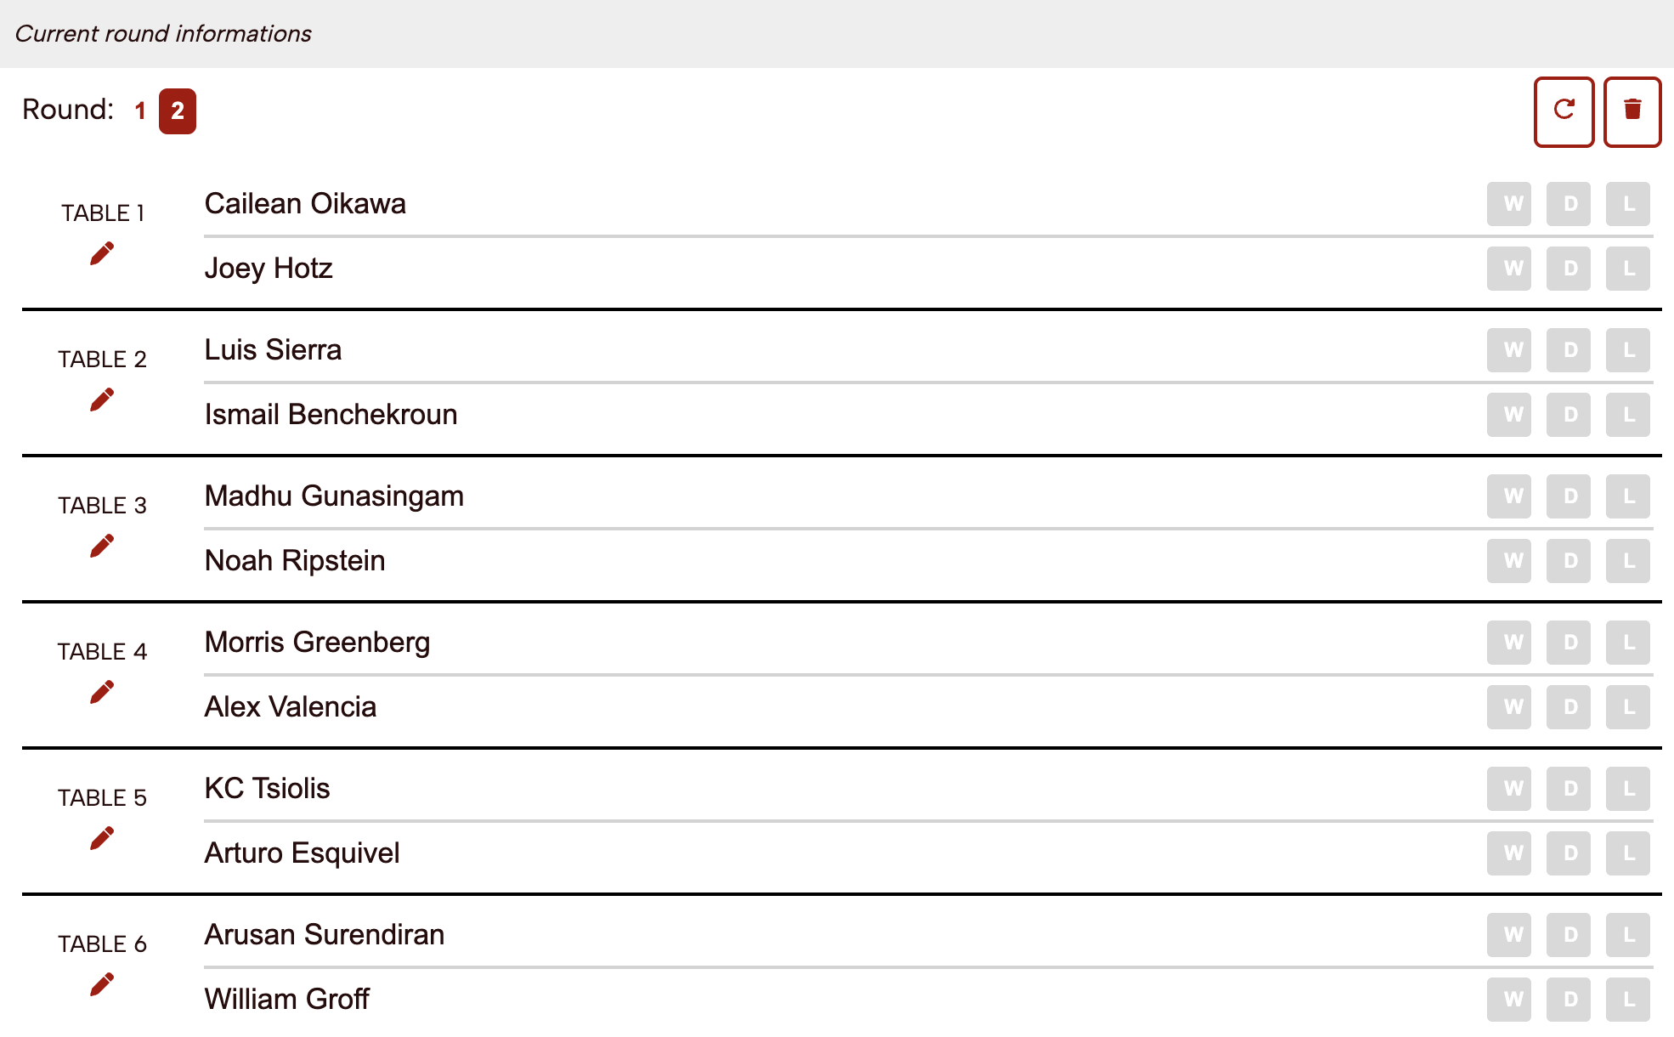
Task: Click the delete round trash icon
Action: click(x=1632, y=111)
